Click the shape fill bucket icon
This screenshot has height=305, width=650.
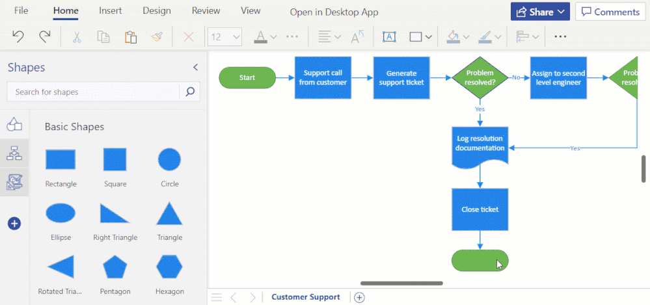pyautogui.click(x=453, y=37)
